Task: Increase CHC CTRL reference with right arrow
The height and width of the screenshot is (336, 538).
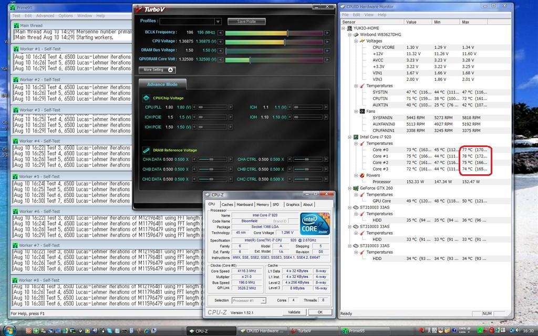Action: (x=326, y=180)
